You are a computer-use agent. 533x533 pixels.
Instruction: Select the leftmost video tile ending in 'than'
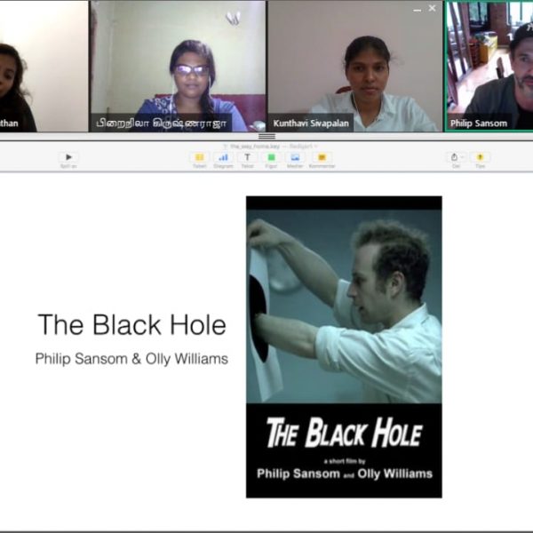click(44, 67)
